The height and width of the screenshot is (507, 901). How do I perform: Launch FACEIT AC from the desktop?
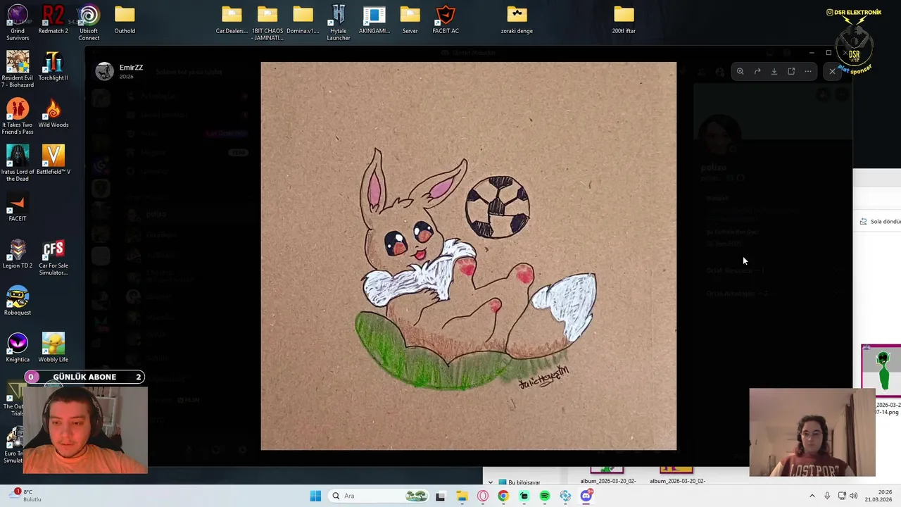[446, 20]
